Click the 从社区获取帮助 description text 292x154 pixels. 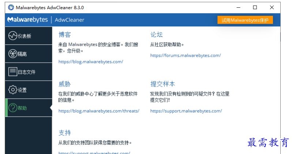click(x=167, y=45)
